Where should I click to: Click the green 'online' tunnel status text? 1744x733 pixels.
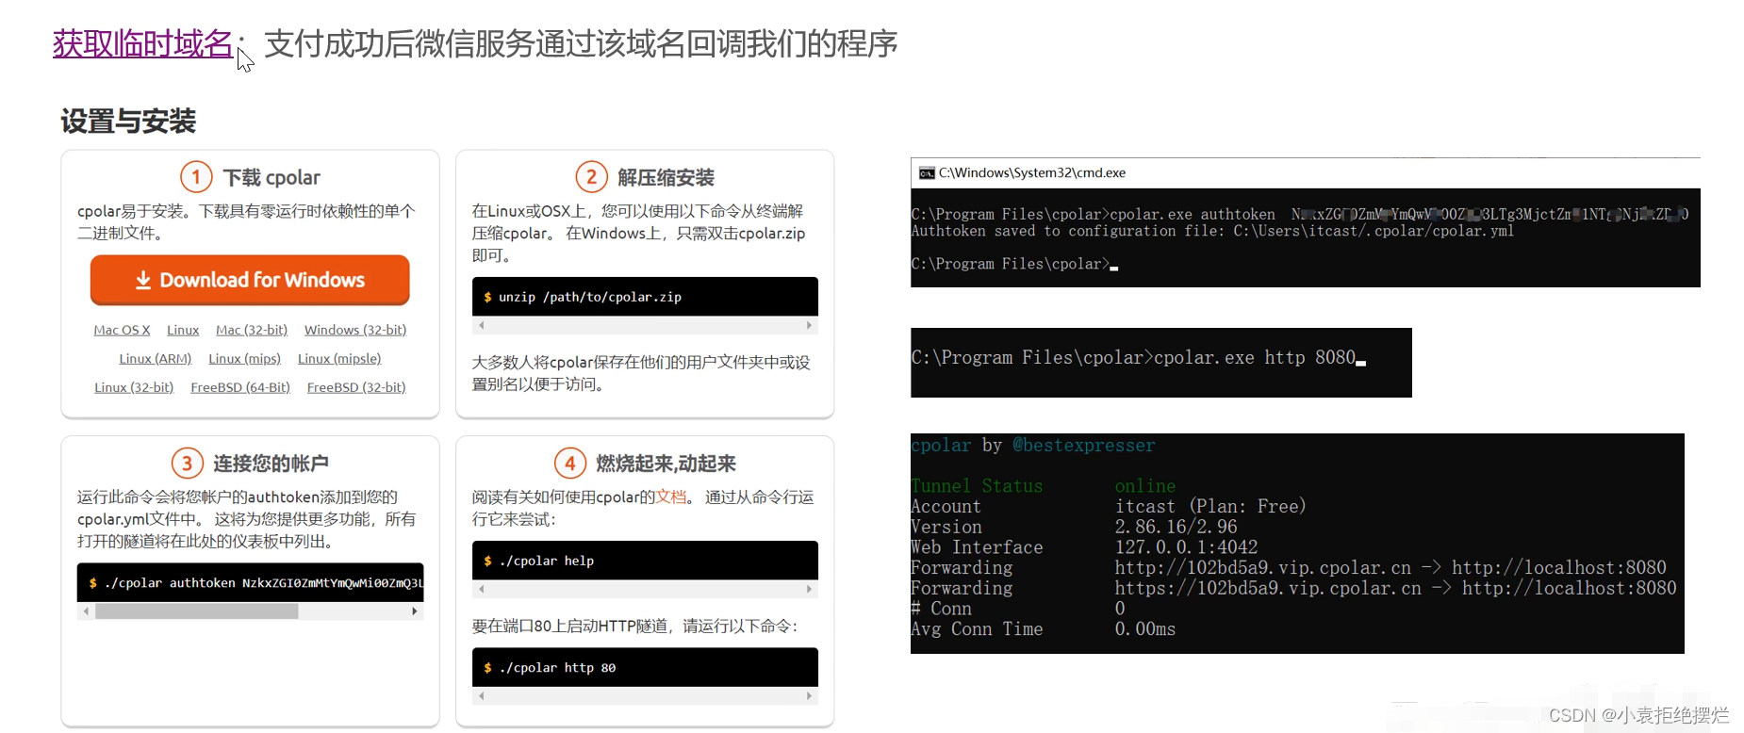[1145, 486]
